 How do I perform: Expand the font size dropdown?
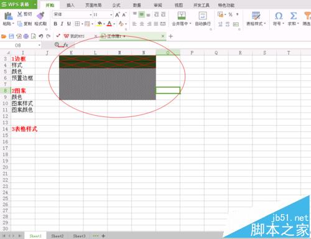click(111, 15)
